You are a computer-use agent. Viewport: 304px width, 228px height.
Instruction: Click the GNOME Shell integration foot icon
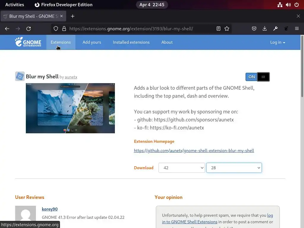tap(286, 29)
